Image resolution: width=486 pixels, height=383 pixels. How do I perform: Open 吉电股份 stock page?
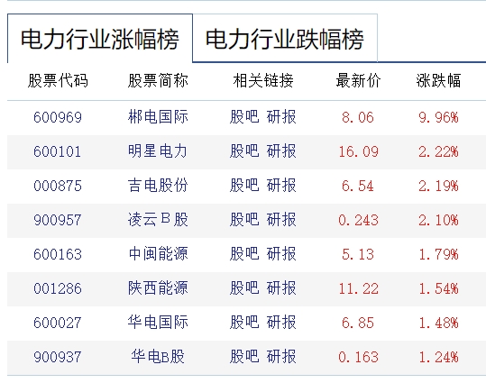tap(158, 186)
